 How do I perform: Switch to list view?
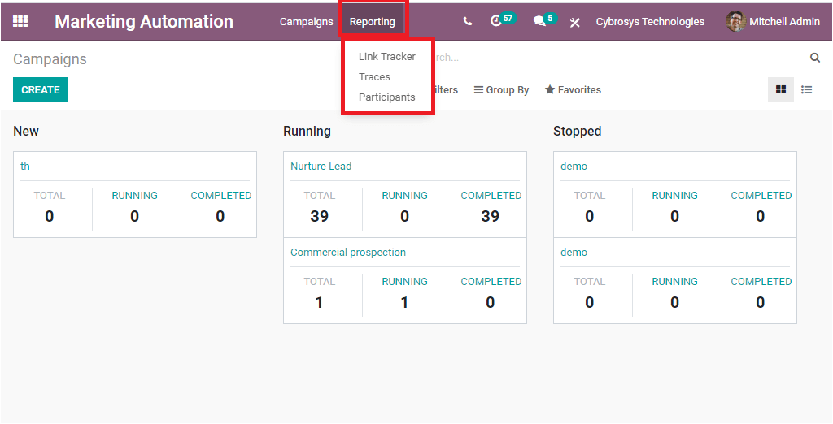(x=807, y=89)
